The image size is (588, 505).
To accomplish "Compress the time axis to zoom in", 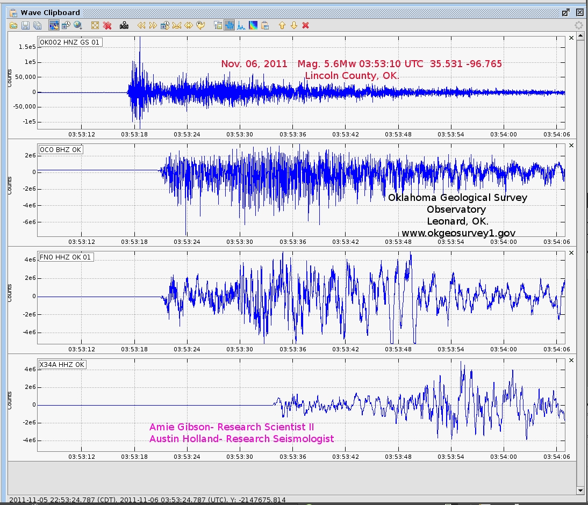I will coord(177,25).
